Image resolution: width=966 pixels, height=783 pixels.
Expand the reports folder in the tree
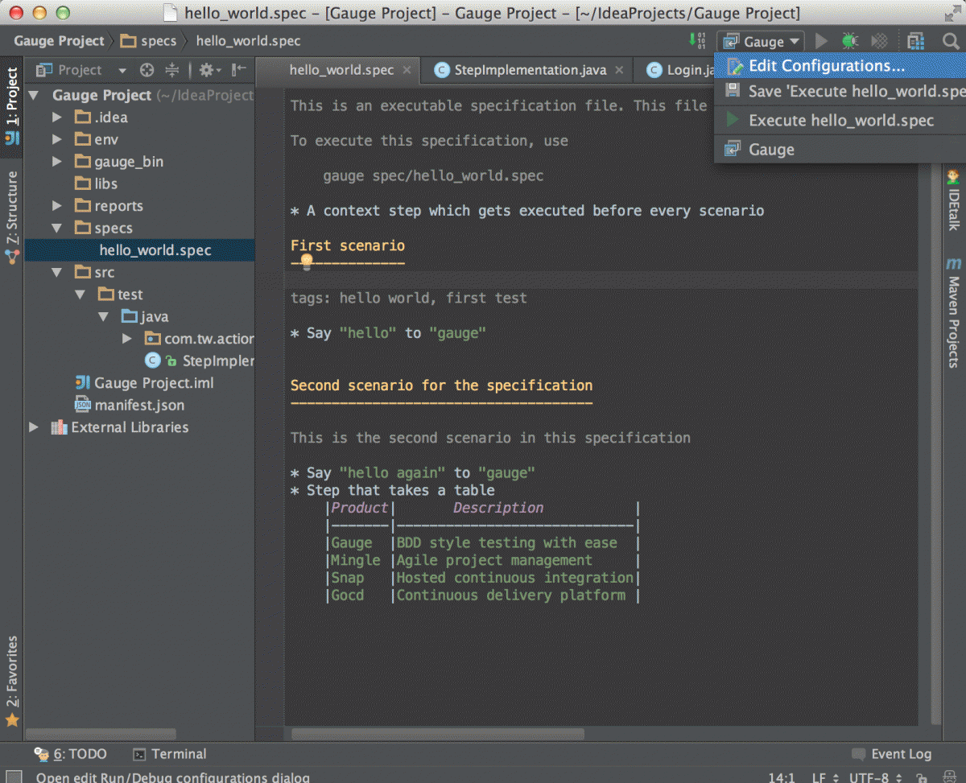[56, 206]
